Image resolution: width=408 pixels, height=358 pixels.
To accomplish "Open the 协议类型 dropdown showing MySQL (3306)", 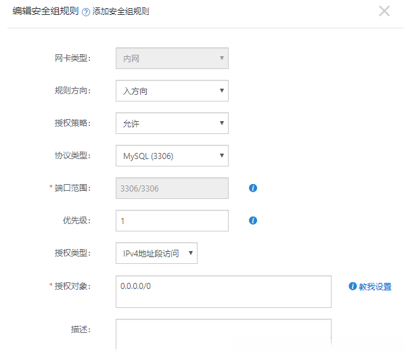I will (172, 156).
